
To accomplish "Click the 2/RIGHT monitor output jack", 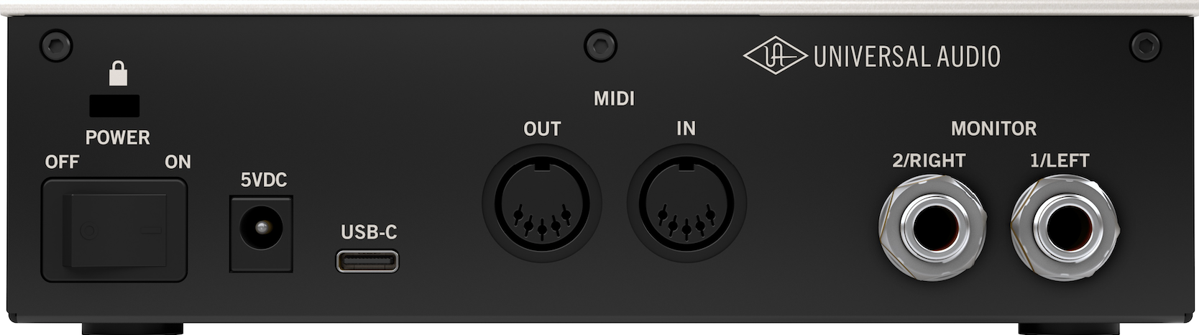I will pos(933,228).
